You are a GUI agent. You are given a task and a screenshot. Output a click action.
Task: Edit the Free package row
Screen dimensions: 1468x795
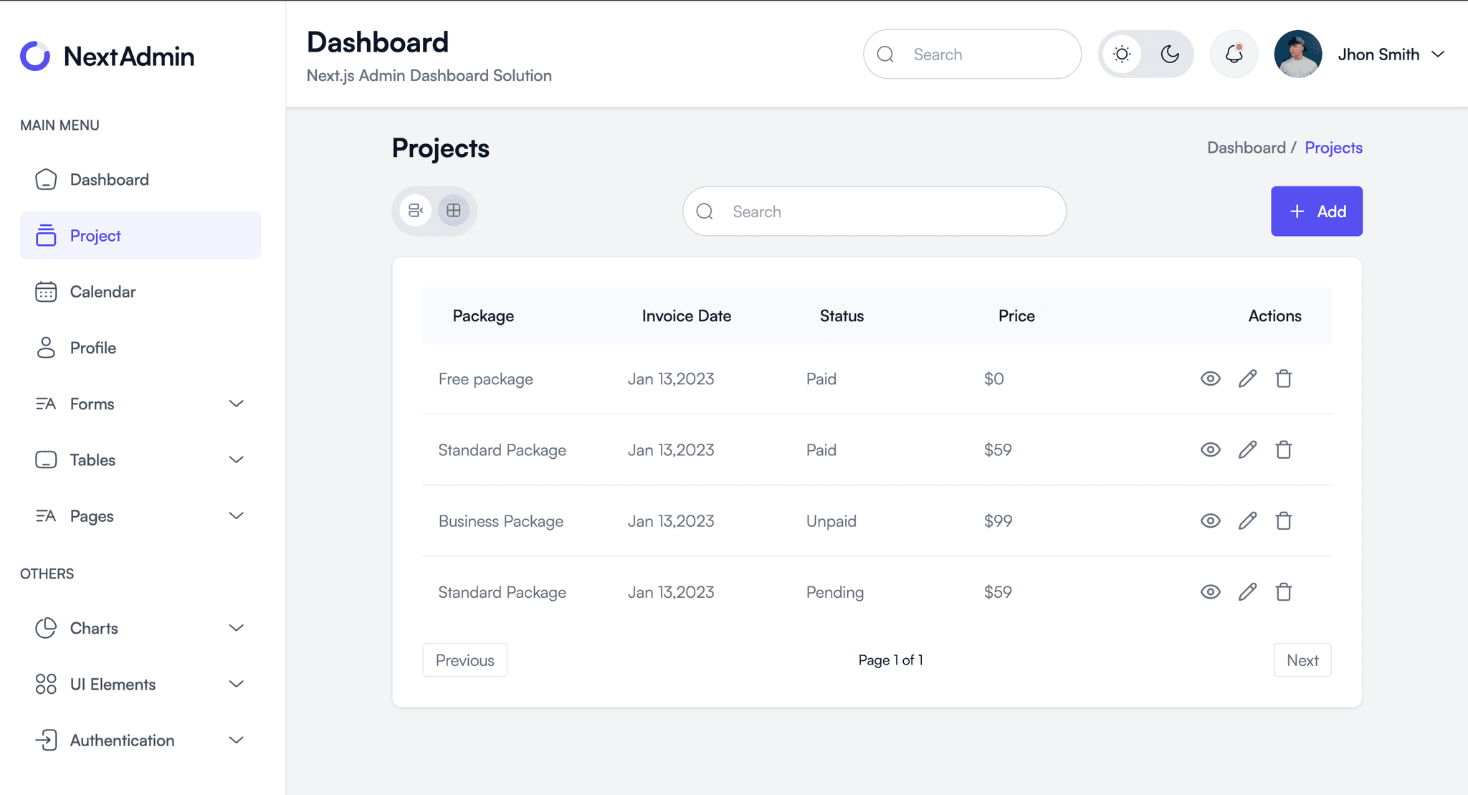[1247, 379]
